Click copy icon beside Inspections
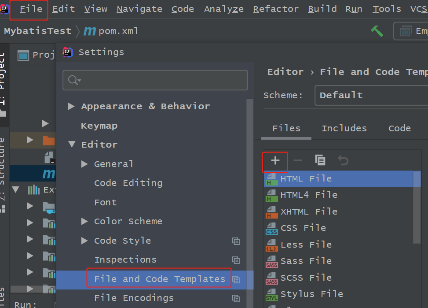This screenshot has height=308, width=428. 236,260
